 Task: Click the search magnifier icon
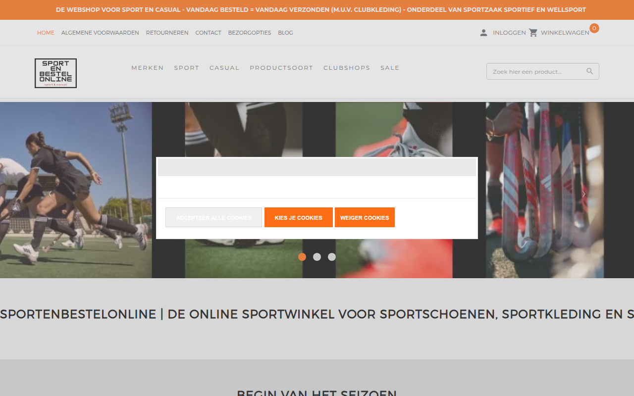click(589, 71)
